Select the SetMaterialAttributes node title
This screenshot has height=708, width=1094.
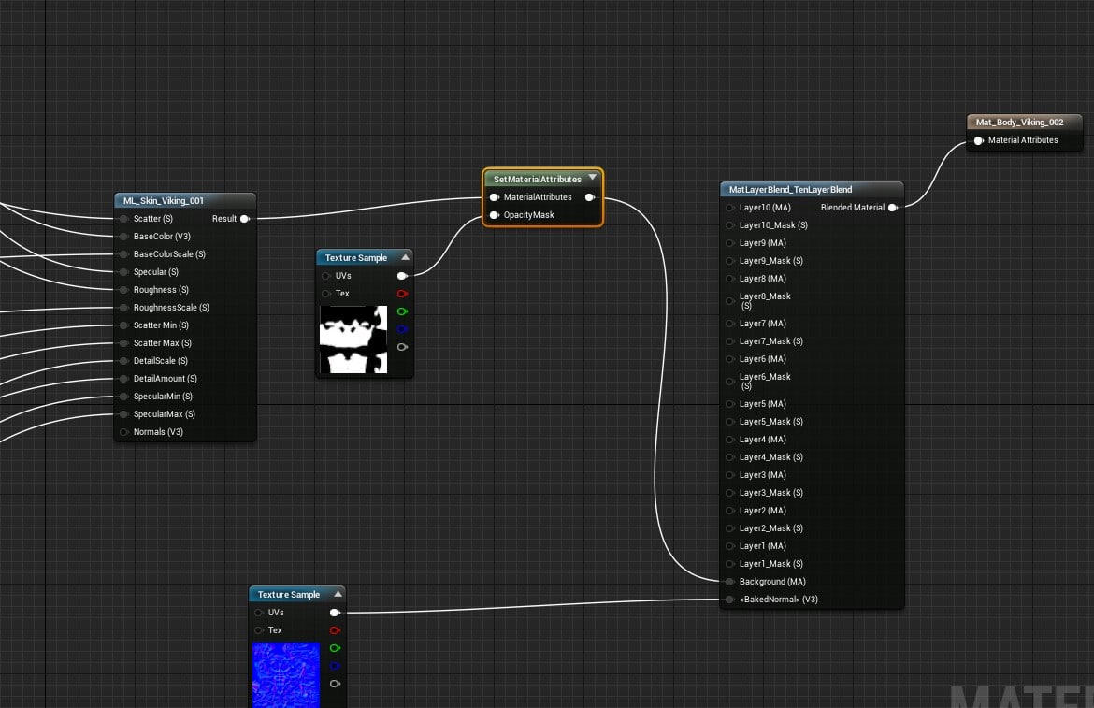(538, 179)
